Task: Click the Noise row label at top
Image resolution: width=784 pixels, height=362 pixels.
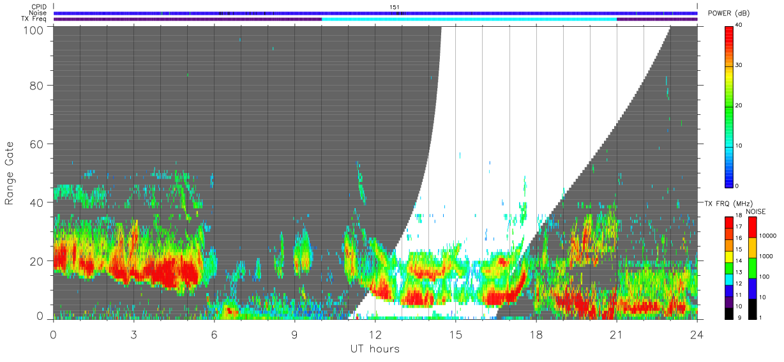Action: tap(36, 13)
